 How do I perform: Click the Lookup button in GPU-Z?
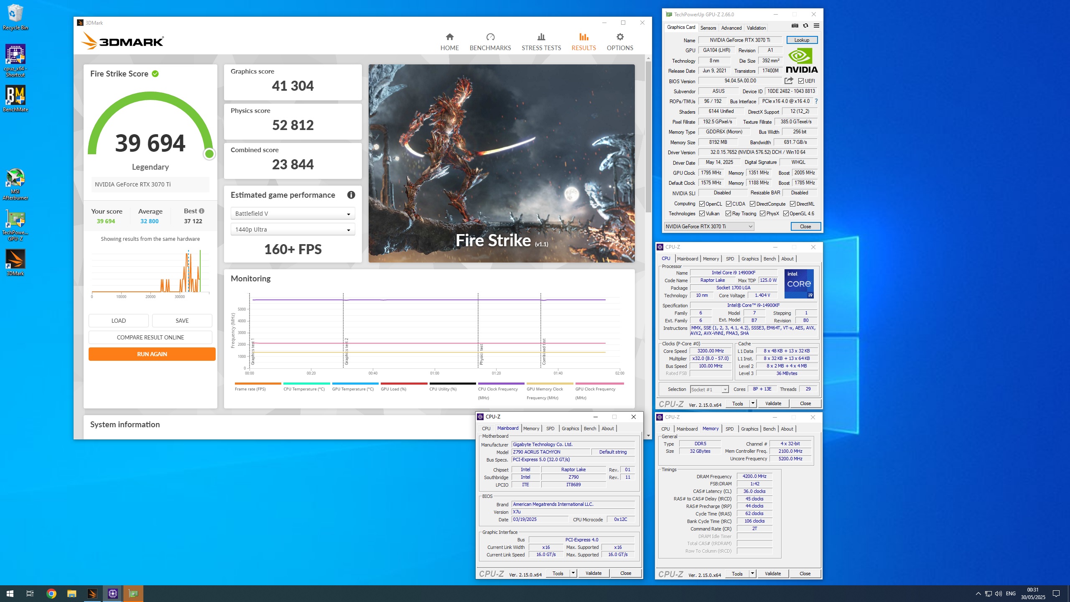pos(802,40)
